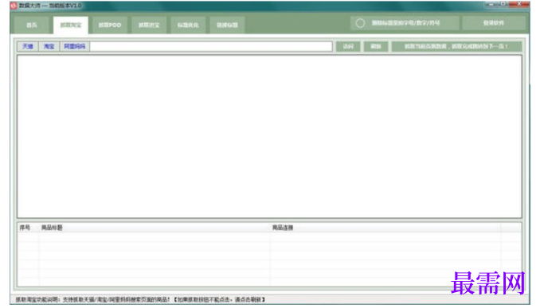The width and height of the screenshot is (540, 308).
Task: Minimize the 数据大师 window
Action: tap(491, 4)
